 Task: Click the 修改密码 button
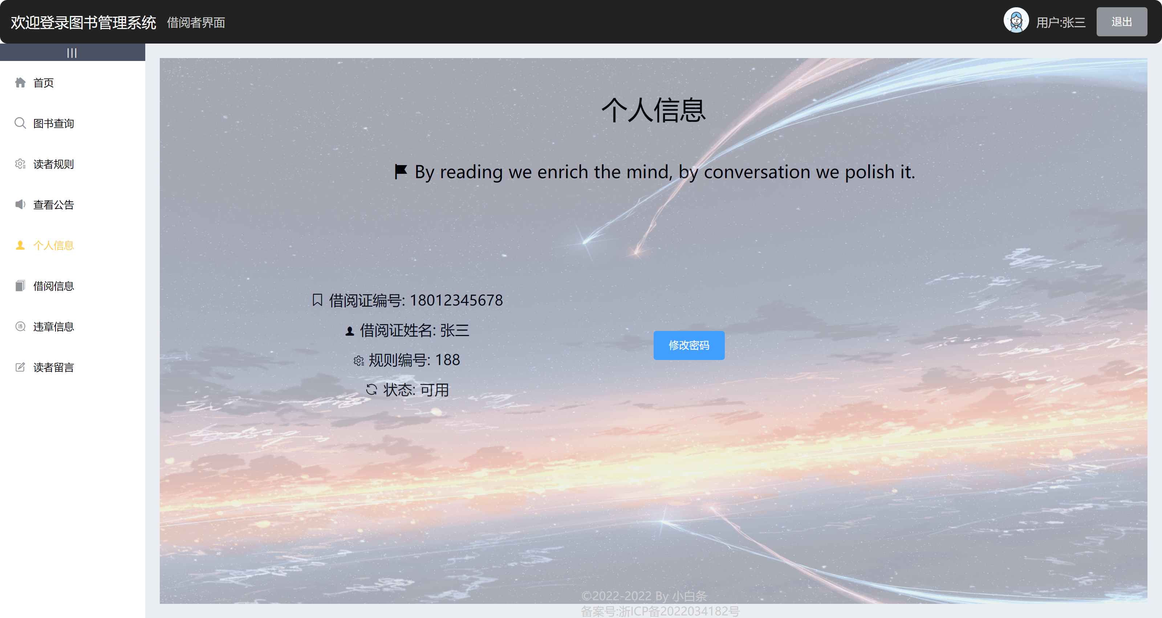click(689, 345)
